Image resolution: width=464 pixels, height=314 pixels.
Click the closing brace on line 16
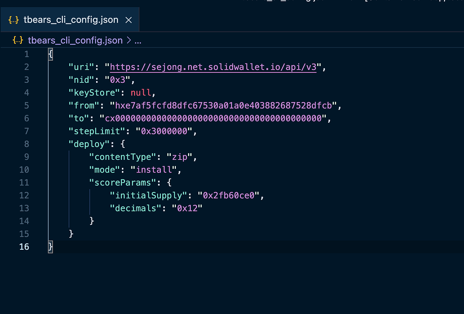(50, 247)
